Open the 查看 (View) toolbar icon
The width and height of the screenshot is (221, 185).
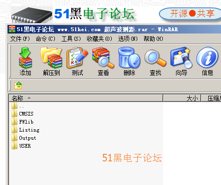click(x=103, y=61)
